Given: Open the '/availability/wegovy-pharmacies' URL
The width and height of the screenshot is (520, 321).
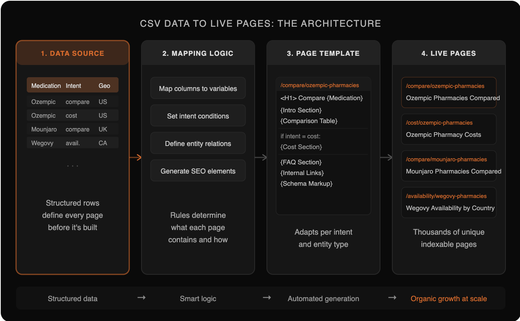Looking at the screenshot, I should click(446, 196).
